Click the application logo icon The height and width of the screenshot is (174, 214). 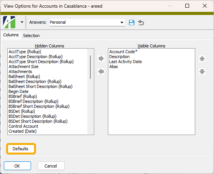tap(9, 22)
